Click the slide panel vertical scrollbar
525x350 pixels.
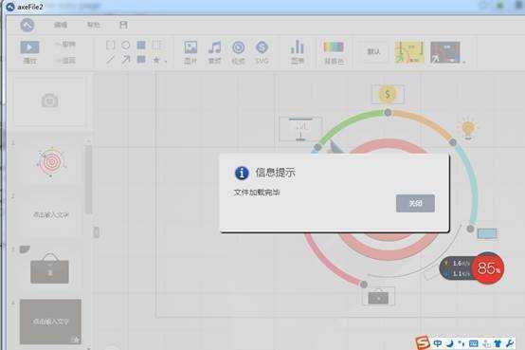88,179
